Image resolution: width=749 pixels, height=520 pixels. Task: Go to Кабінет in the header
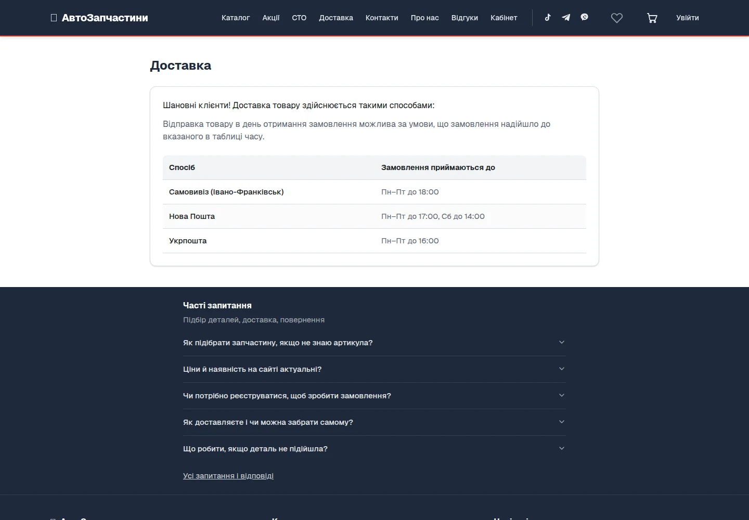[x=504, y=18]
